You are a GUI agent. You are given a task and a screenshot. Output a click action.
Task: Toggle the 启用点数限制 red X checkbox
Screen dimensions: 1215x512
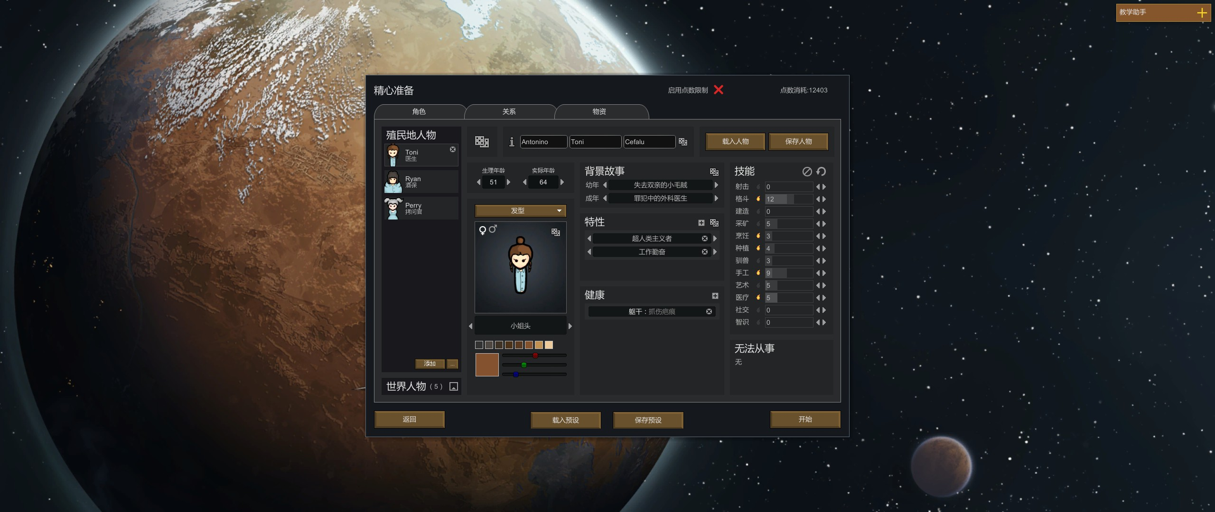pos(719,90)
